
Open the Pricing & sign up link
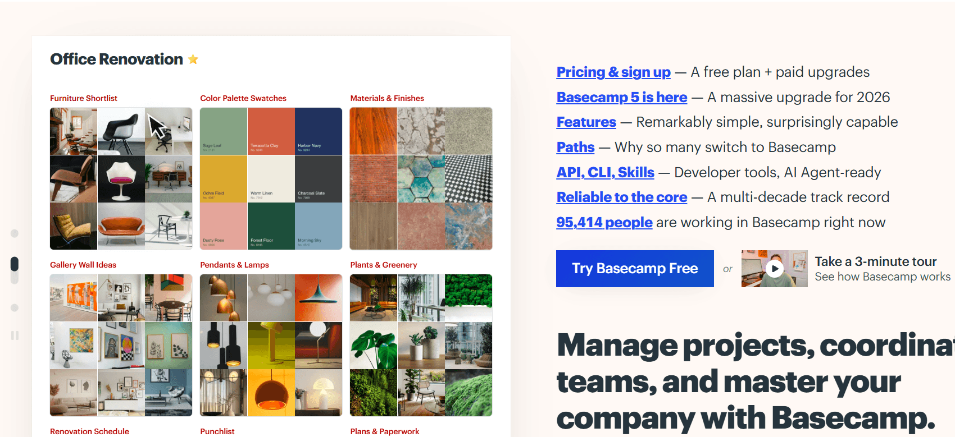[x=613, y=72]
